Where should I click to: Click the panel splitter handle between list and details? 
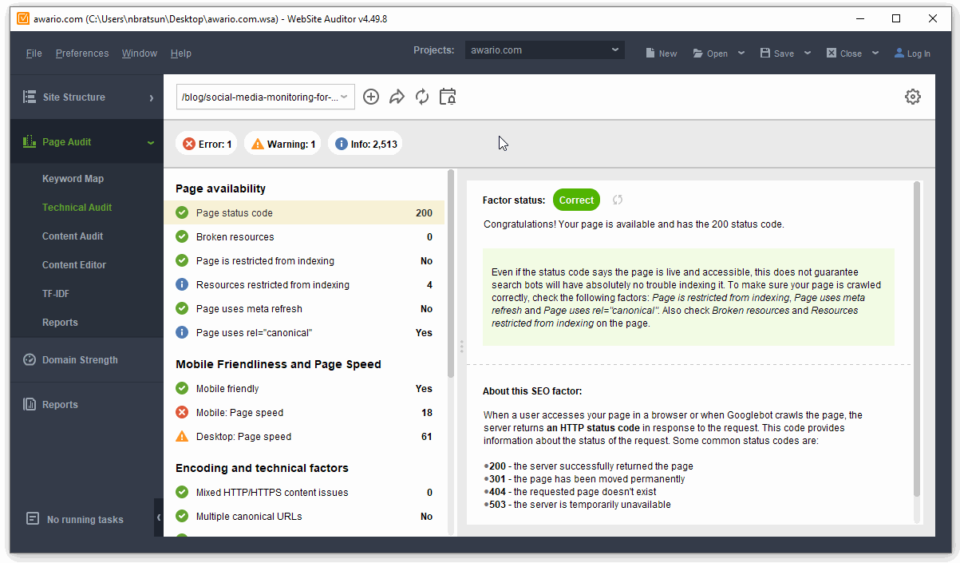[x=460, y=347]
